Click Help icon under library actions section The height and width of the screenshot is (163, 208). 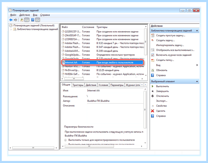(x=153, y=75)
